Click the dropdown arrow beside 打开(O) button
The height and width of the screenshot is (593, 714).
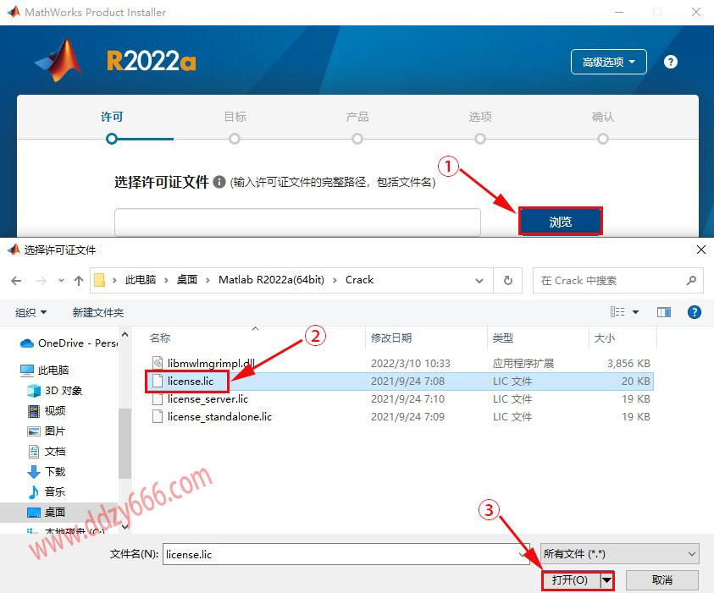coord(606,580)
